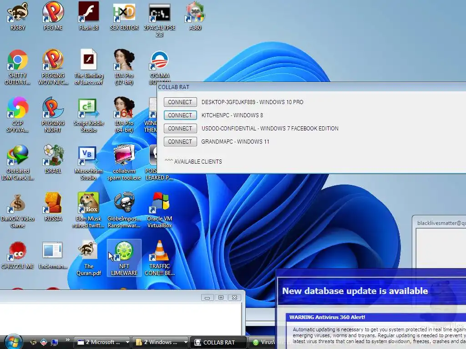Connect to KITCHENPC Windows 8 client

pos(180,115)
